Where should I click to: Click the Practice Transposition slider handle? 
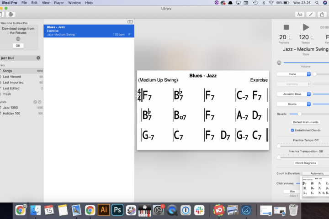pos(279,157)
